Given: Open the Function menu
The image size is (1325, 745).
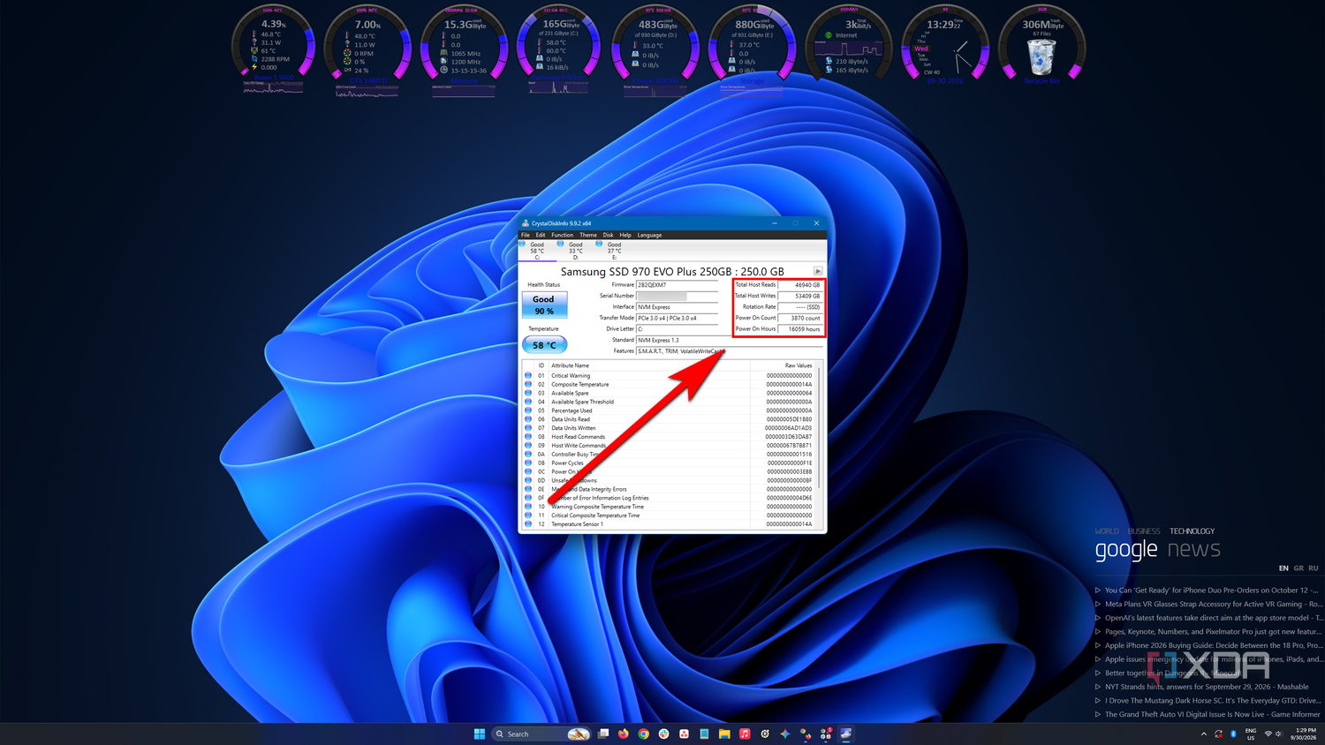Looking at the screenshot, I should point(562,235).
